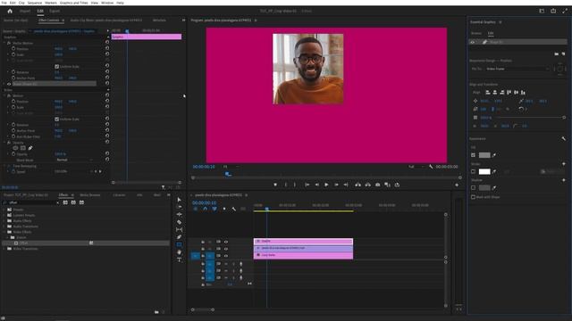The width and height of the screenshot is (572, 321).
Task: Open the Pin To dropdown
Action: pos(517,69)
